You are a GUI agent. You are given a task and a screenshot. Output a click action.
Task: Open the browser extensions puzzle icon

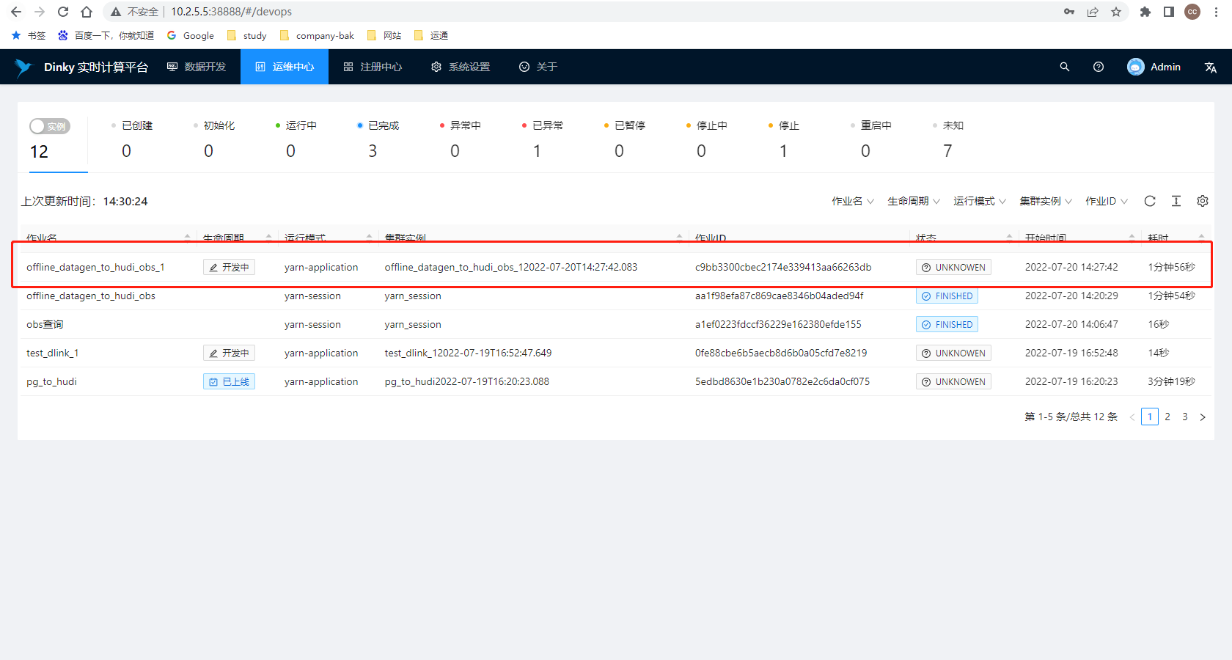coord(1145,12)
